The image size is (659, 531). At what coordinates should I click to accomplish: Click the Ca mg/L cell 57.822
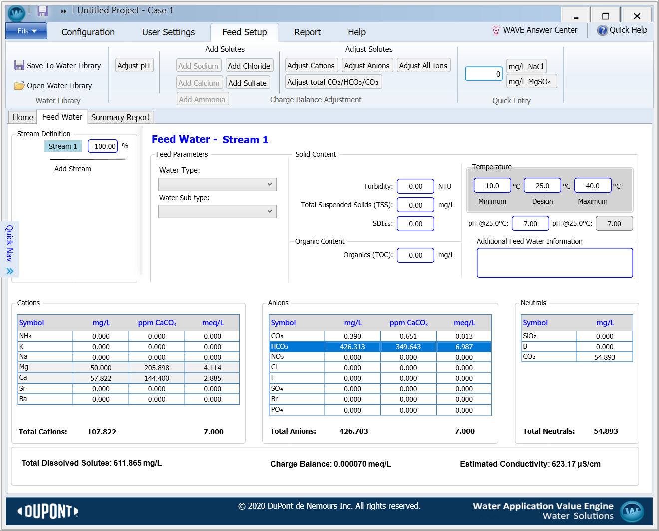[101, 378]
